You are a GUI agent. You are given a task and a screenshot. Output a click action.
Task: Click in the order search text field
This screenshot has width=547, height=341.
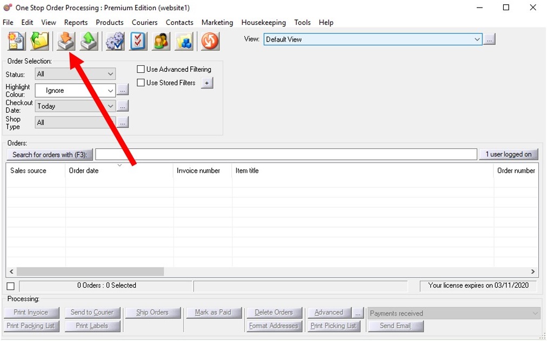pos(286,154)
